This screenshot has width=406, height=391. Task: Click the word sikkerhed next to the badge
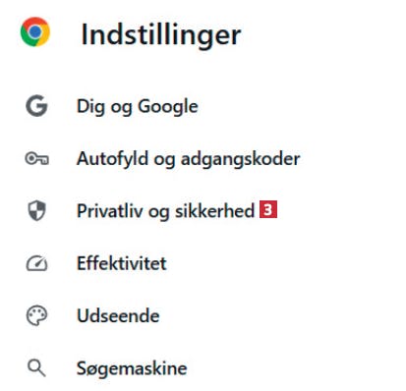coord(214,211)
